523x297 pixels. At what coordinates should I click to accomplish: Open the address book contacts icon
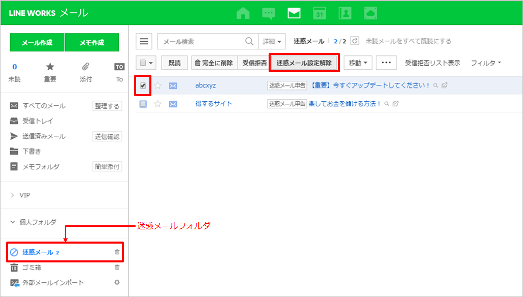click(345, 13)
